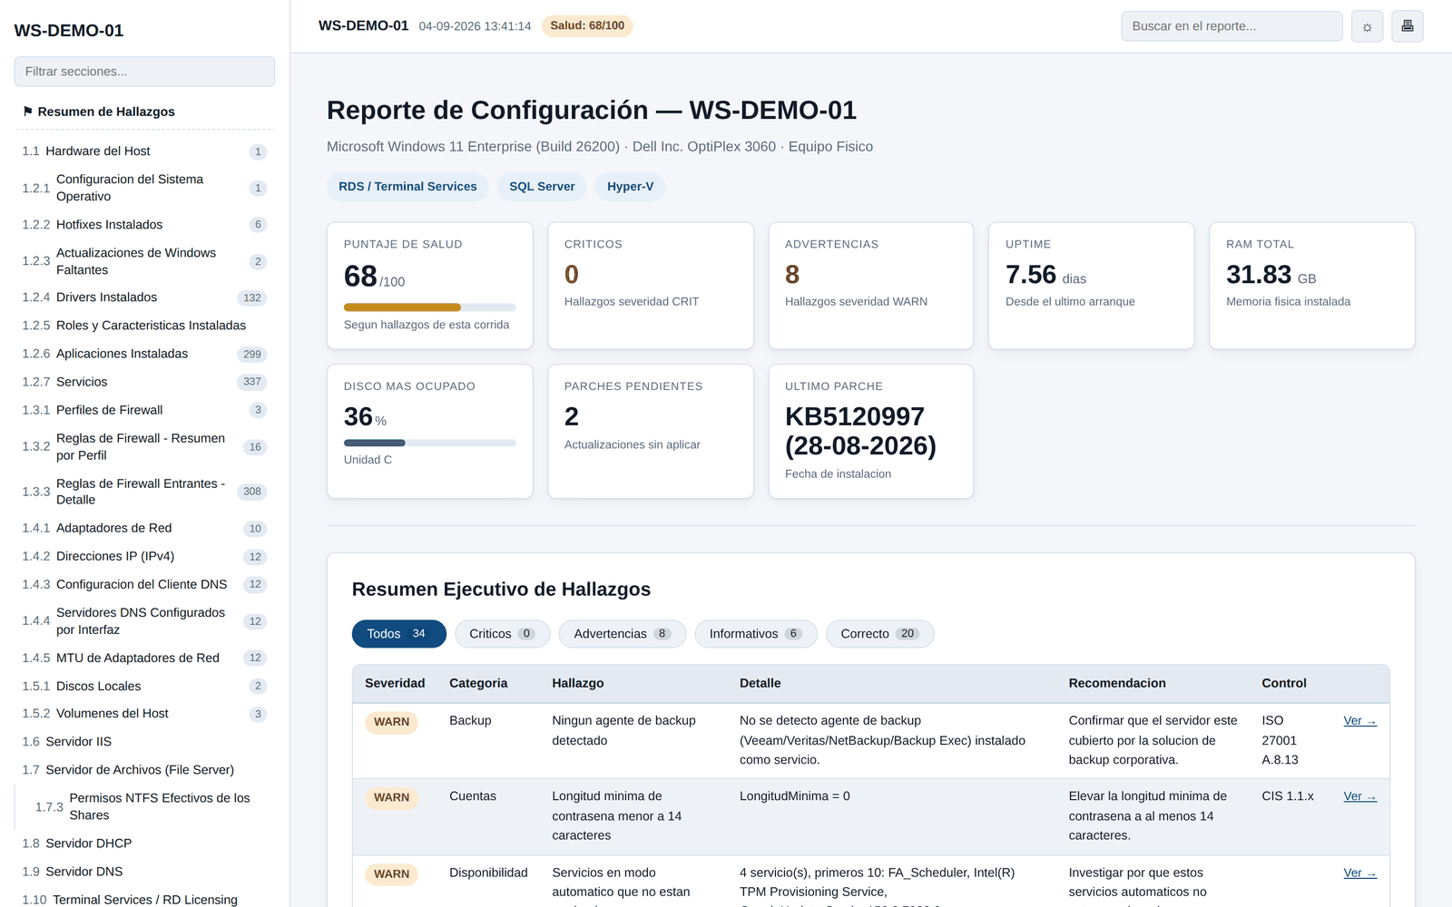Go to 1.1 Hardware del Host section
The height and width of the screenshot is (907, 1452).
144,151
